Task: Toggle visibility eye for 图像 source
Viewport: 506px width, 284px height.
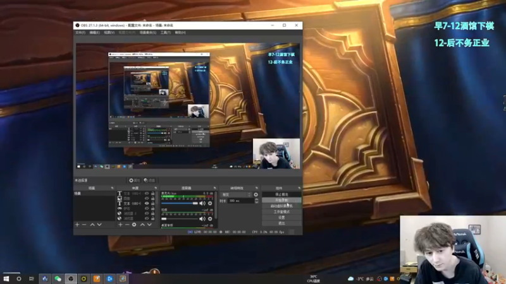Action: tap(147, 198)
